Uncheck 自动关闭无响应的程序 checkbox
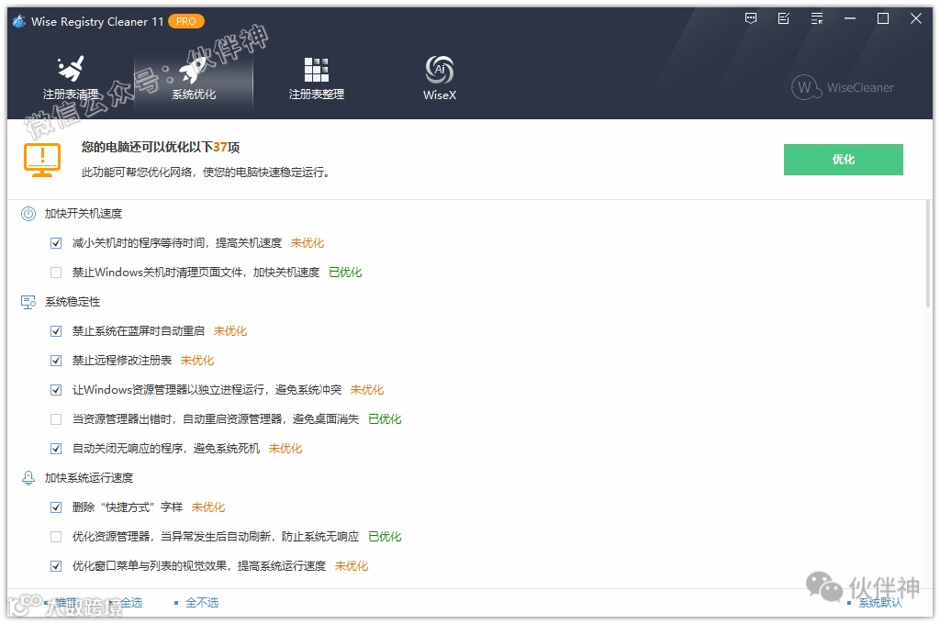 (x=56, y=449)
